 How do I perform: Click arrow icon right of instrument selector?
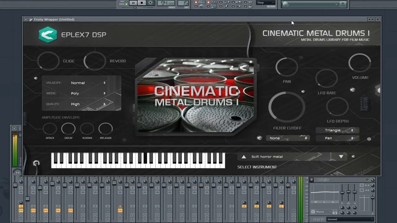coord(353,157)
